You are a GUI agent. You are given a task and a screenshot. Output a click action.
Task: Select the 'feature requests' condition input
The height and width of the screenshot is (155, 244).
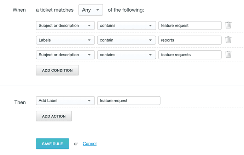click(x=190, y=54)
